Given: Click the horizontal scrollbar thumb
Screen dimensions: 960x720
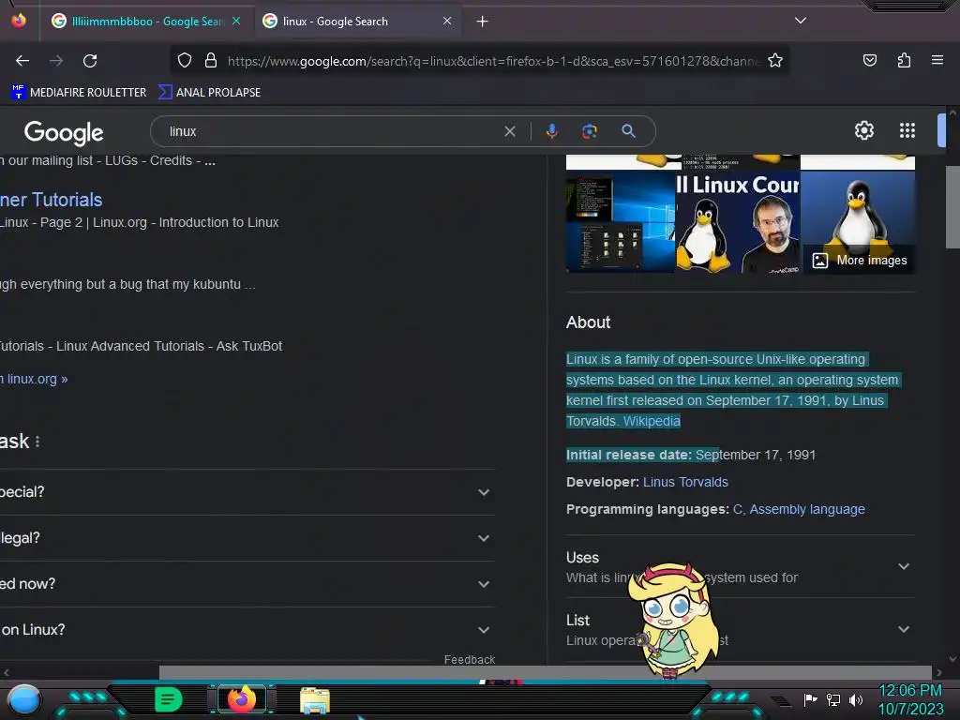Looking at the screenshot, I should click(545, 672).
